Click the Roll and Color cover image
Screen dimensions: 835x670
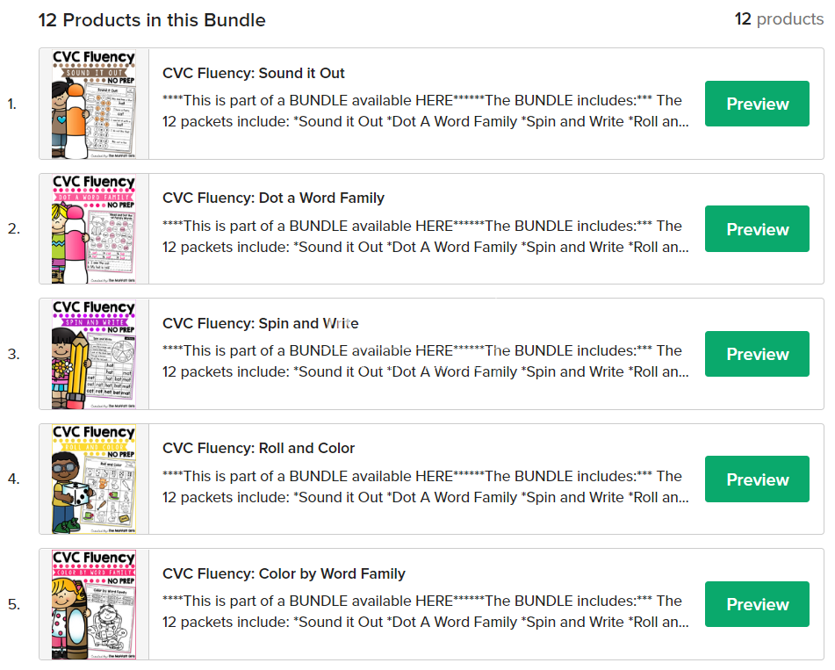(x=94, y=479)
